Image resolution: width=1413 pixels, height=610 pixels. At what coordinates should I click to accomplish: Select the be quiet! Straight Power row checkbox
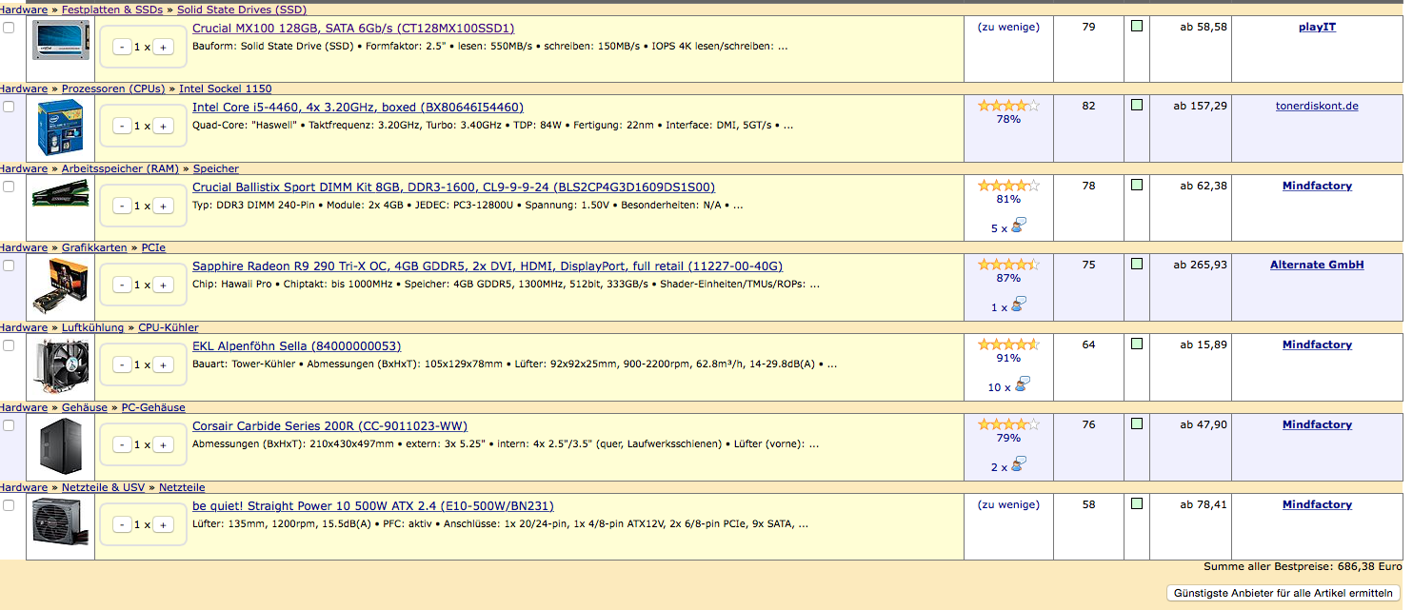9,505
